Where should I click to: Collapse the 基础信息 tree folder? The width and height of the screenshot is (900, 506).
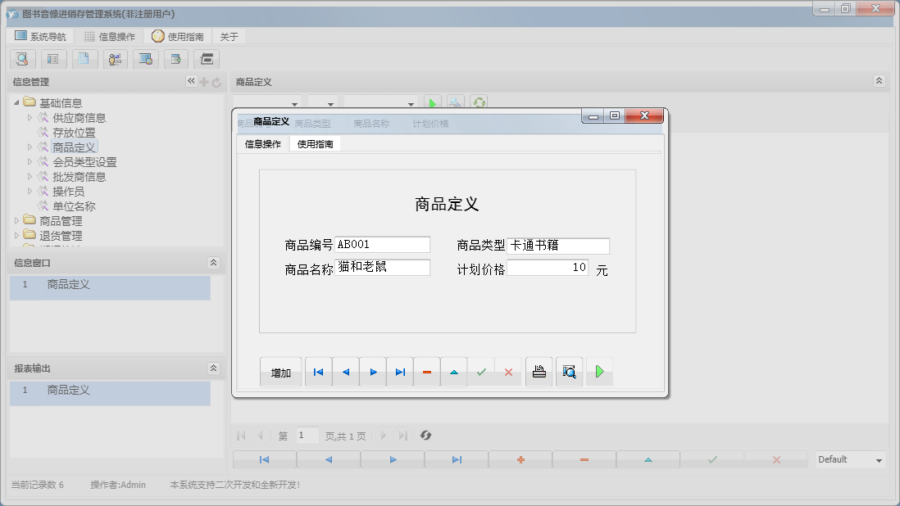click(17, 103)
